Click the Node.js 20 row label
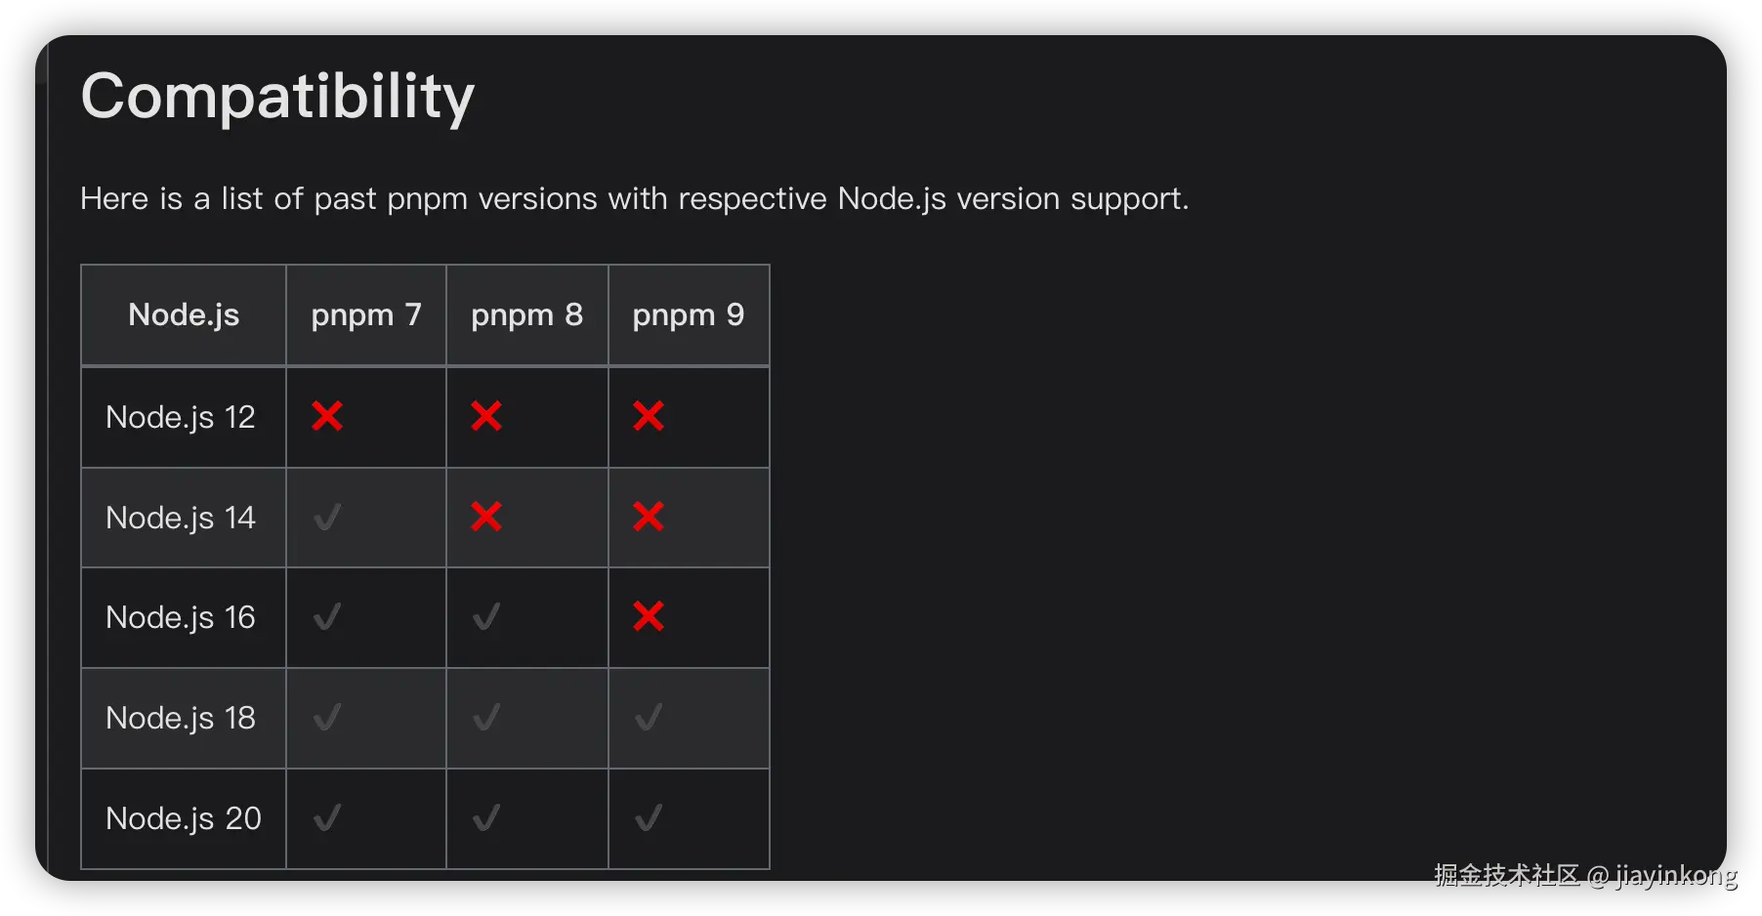The image size is (1762, 916). (x=184, y=818)
